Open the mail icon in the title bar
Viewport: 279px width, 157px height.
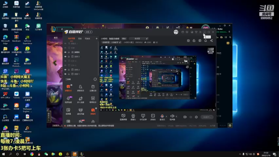coord(183,32)
